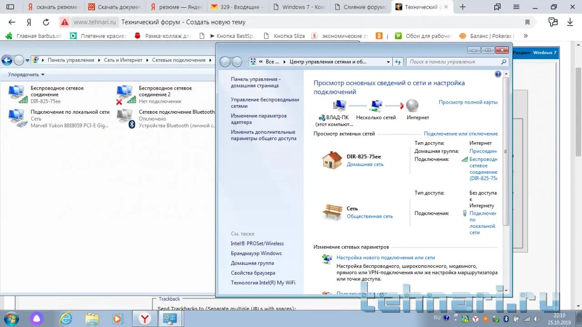Screen dimensions: 582x327
Task: Change 'Домашняя сеть' network type
Action: (365, 165)
